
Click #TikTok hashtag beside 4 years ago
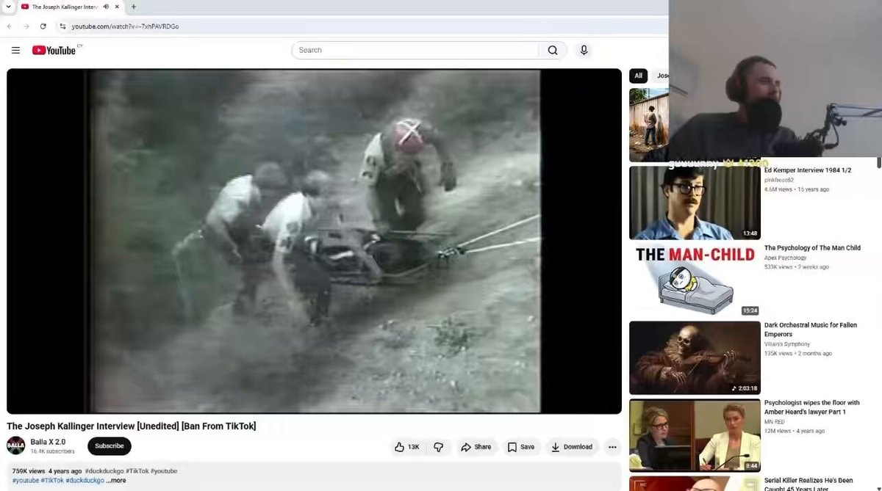click(x=137, y=471)
